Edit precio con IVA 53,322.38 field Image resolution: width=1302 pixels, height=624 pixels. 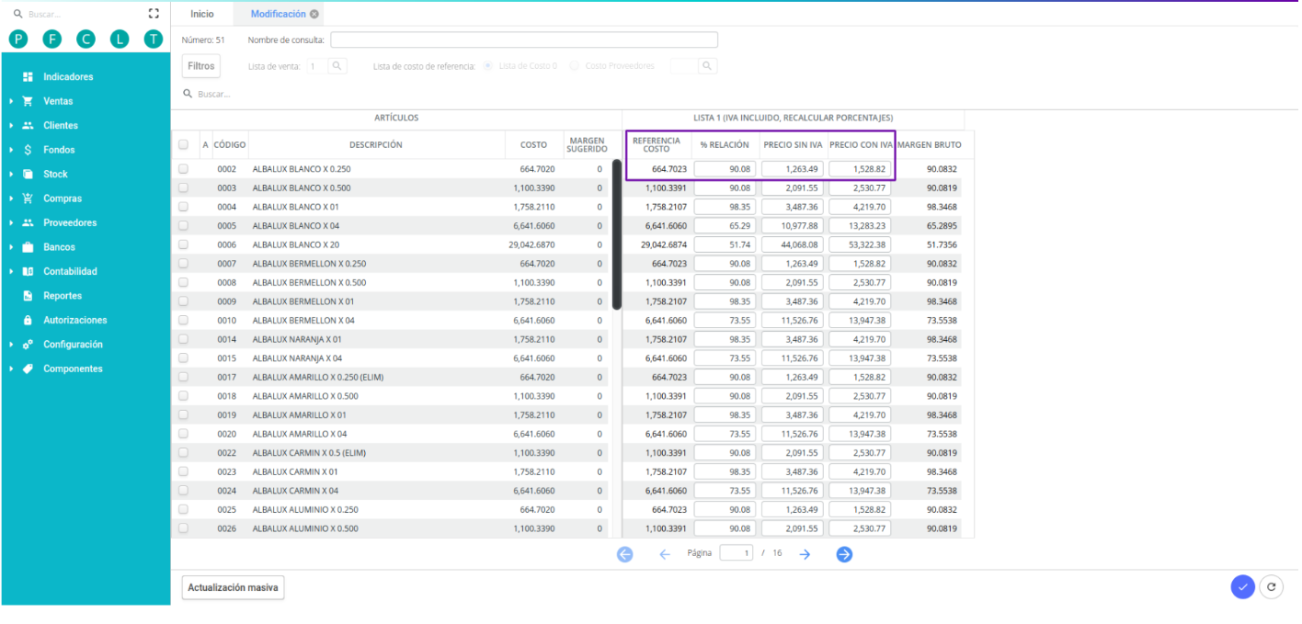[x=860, y=245]
